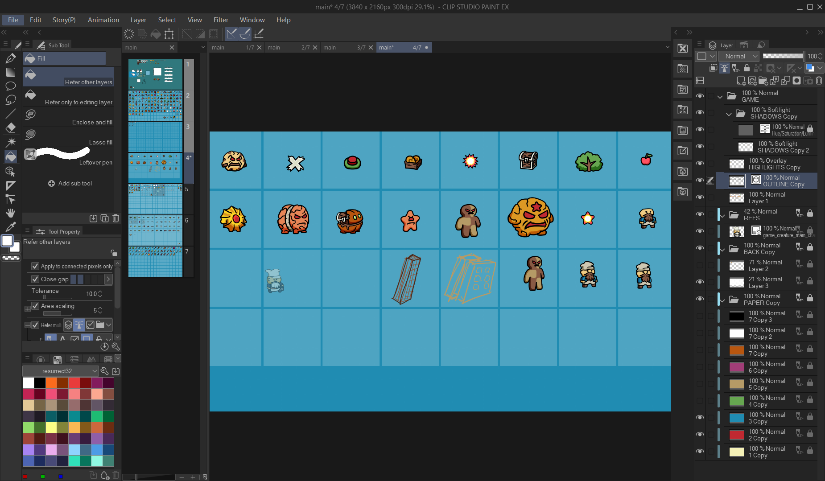Select the Eyedropper tool
The width and height of the screenshot is (825, 481).
coord(11,227)
